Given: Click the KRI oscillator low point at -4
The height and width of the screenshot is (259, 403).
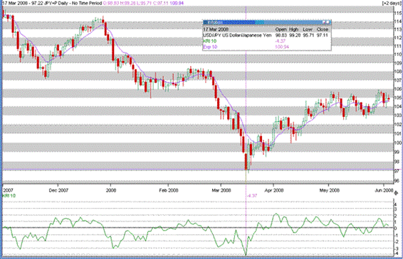Looking at the screenshot, I should click(246, 255).
